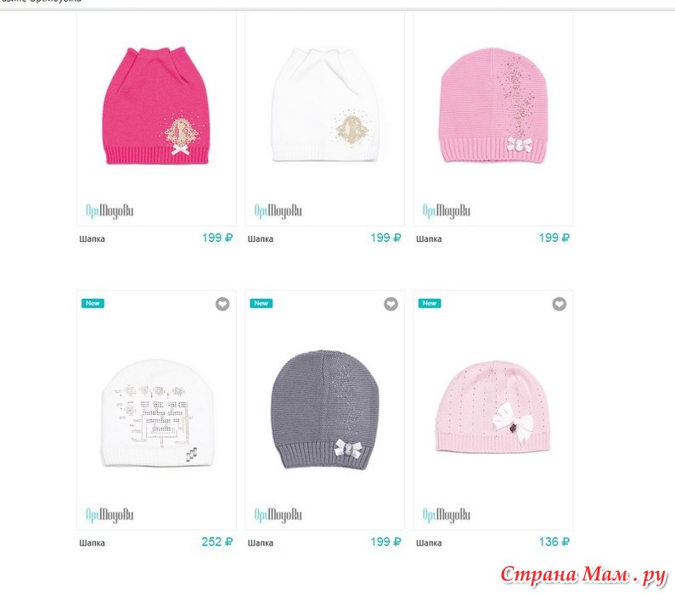The height and width of the screenshot is (594, 675).
Task: Open the white cat-ear hat image
Action: (324, 105)
